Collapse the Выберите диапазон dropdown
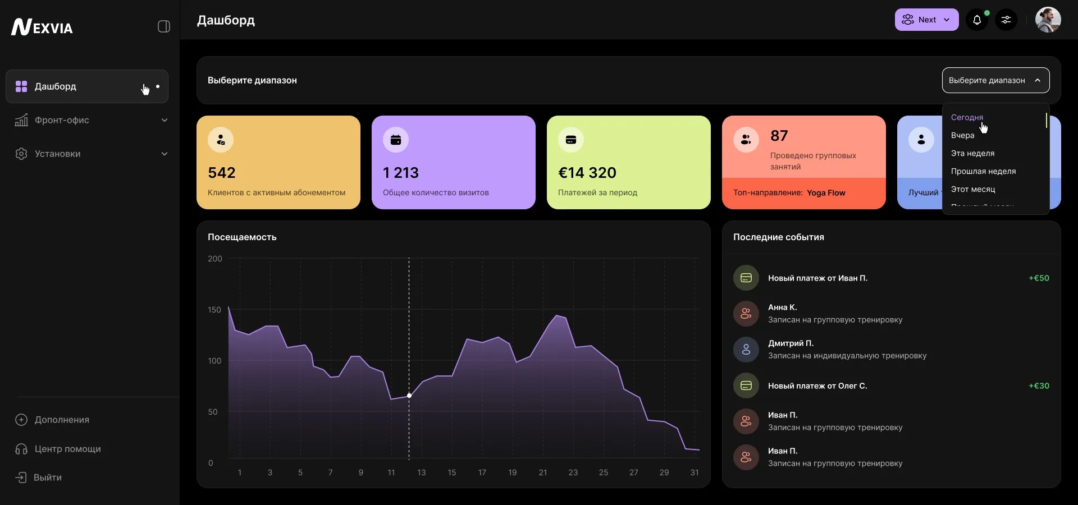The height and width of the screenshot is (505, 1078). point(995,80)
